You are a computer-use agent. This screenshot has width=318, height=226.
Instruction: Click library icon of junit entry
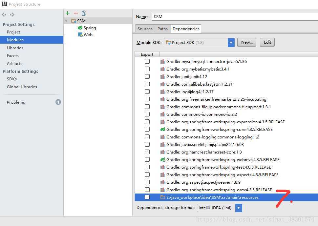(163, 77)
